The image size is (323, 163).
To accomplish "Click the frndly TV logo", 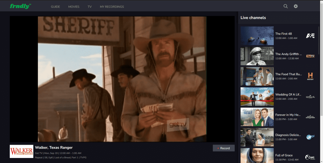I will tap(21, 6).
